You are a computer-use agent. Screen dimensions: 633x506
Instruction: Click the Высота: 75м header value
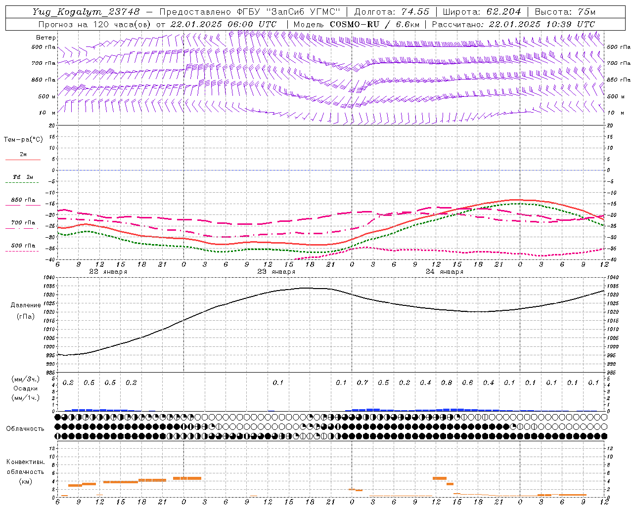pyautogui.click(x=565, y=12)
